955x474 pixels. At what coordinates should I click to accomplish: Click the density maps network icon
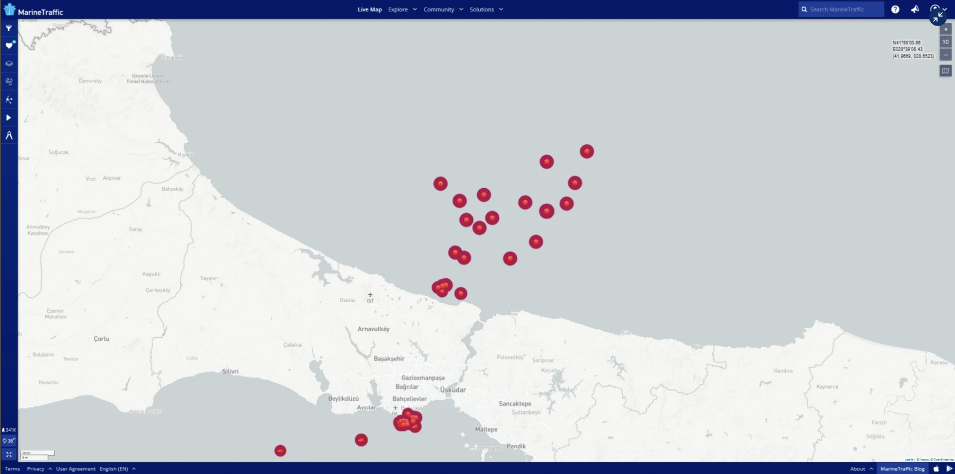coord(9,99)
